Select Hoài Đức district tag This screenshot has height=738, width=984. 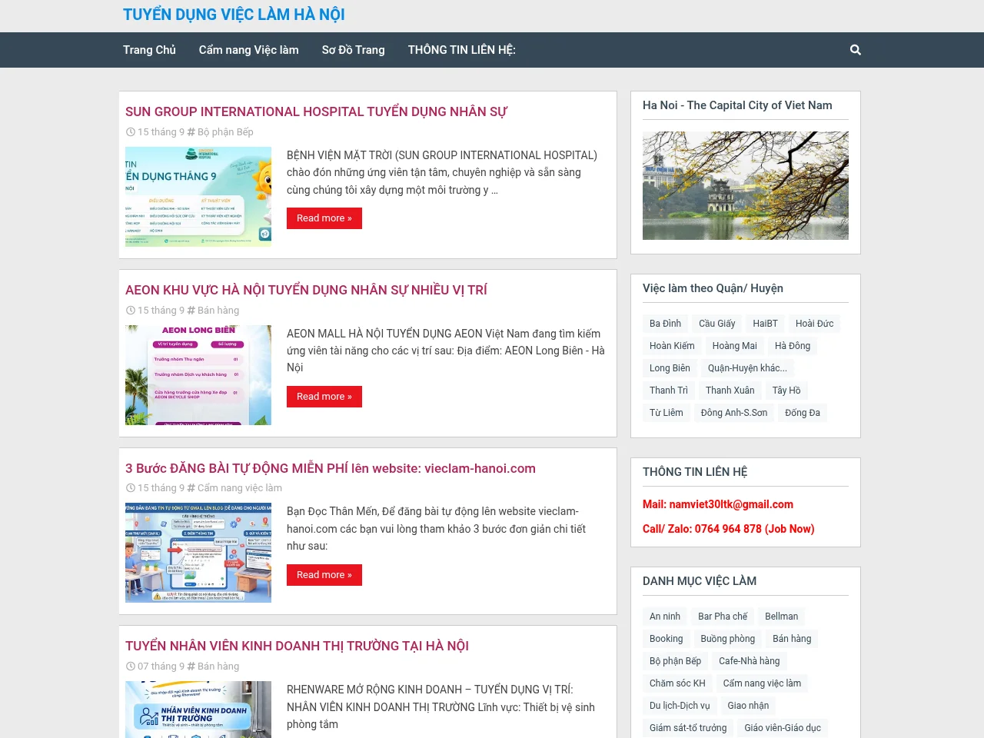pyautogui.click(x=815, y=324)
